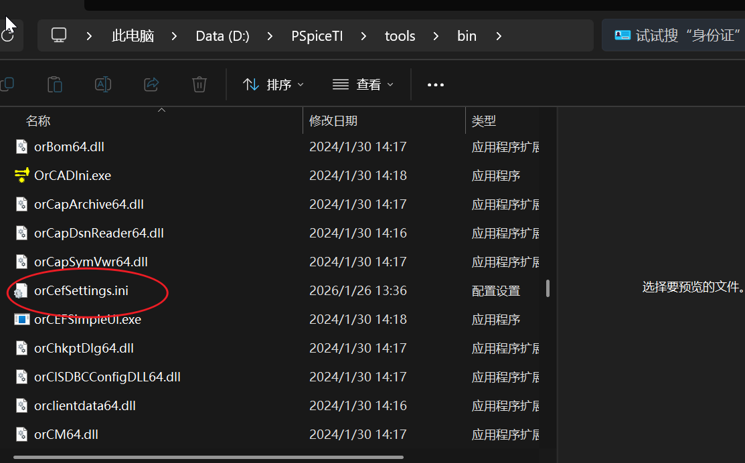Click the orChkptDlg64.dll file icon
Image resolution: width=745 pixels, height=463 pixels.
click(x=22, y=348)
